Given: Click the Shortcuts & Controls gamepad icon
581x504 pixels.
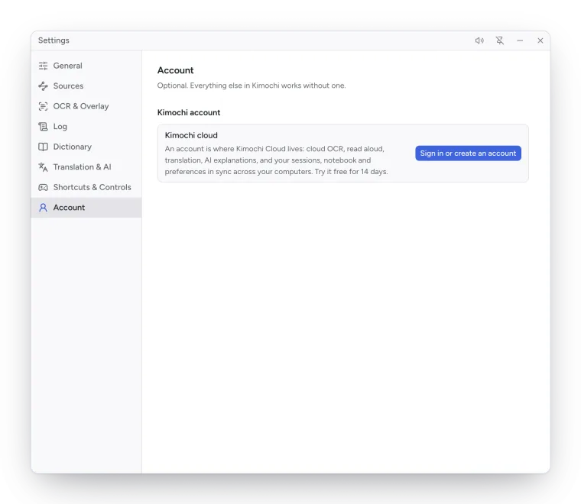Looking at the screenshot, I should pos(43,188).
